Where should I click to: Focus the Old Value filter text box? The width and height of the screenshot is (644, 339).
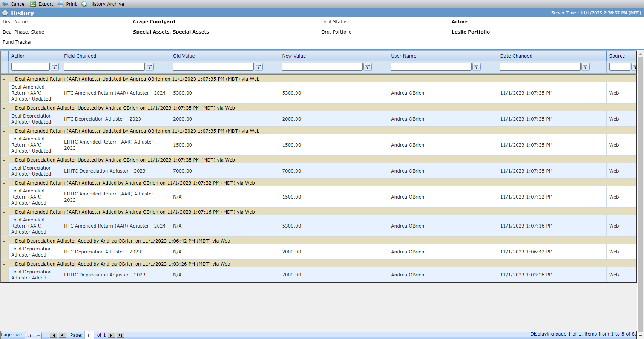(x=213, y=67)
